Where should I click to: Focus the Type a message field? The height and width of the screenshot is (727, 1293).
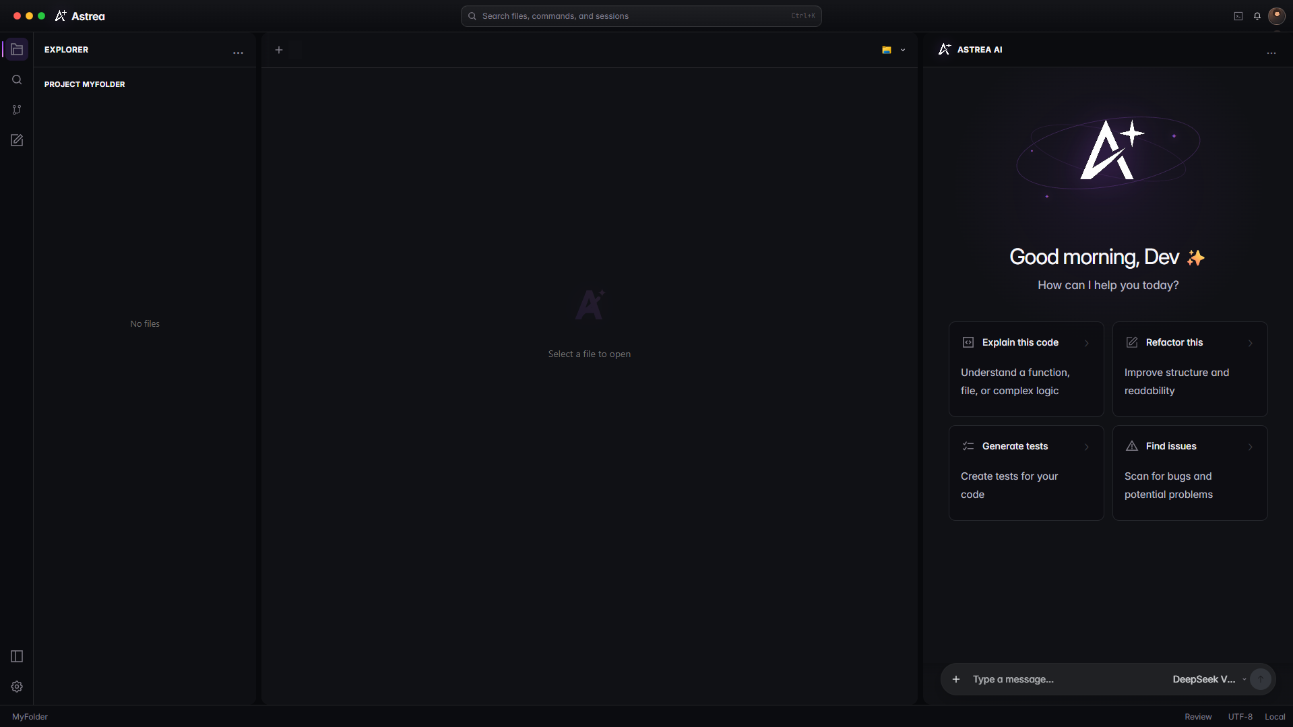[1067, 679]
